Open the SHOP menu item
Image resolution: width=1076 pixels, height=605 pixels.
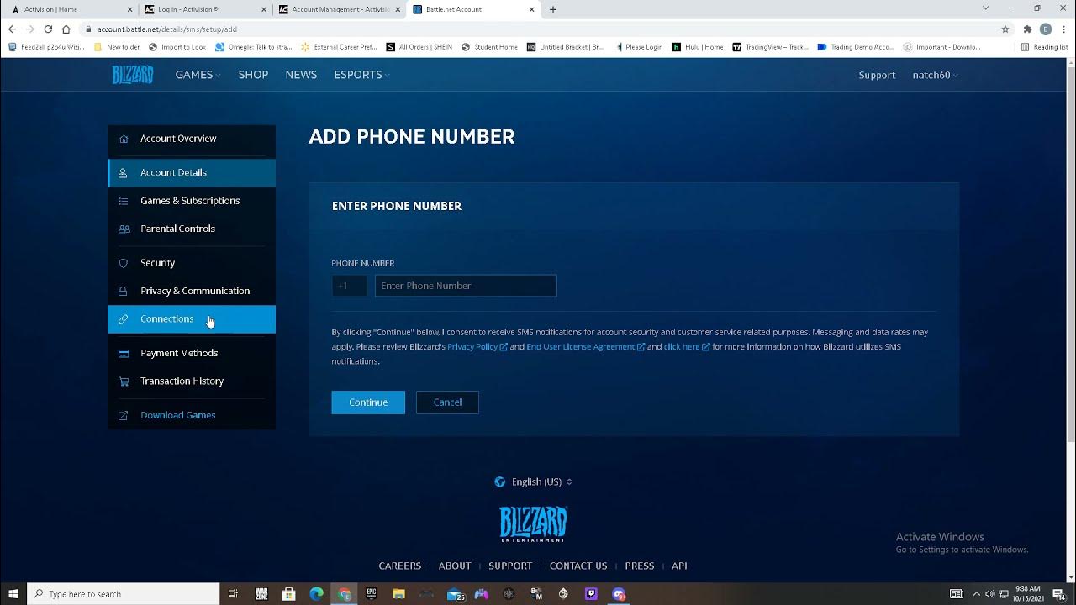point(253,75)
